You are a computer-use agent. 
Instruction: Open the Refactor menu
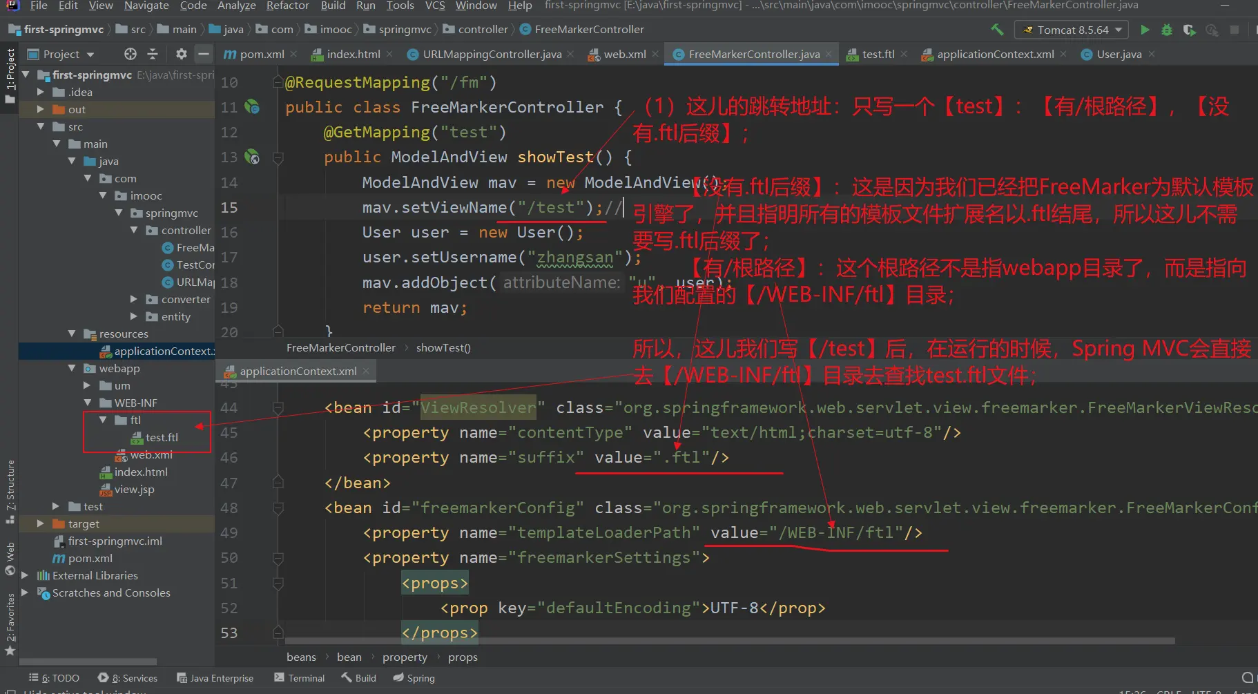pos(287,6)
